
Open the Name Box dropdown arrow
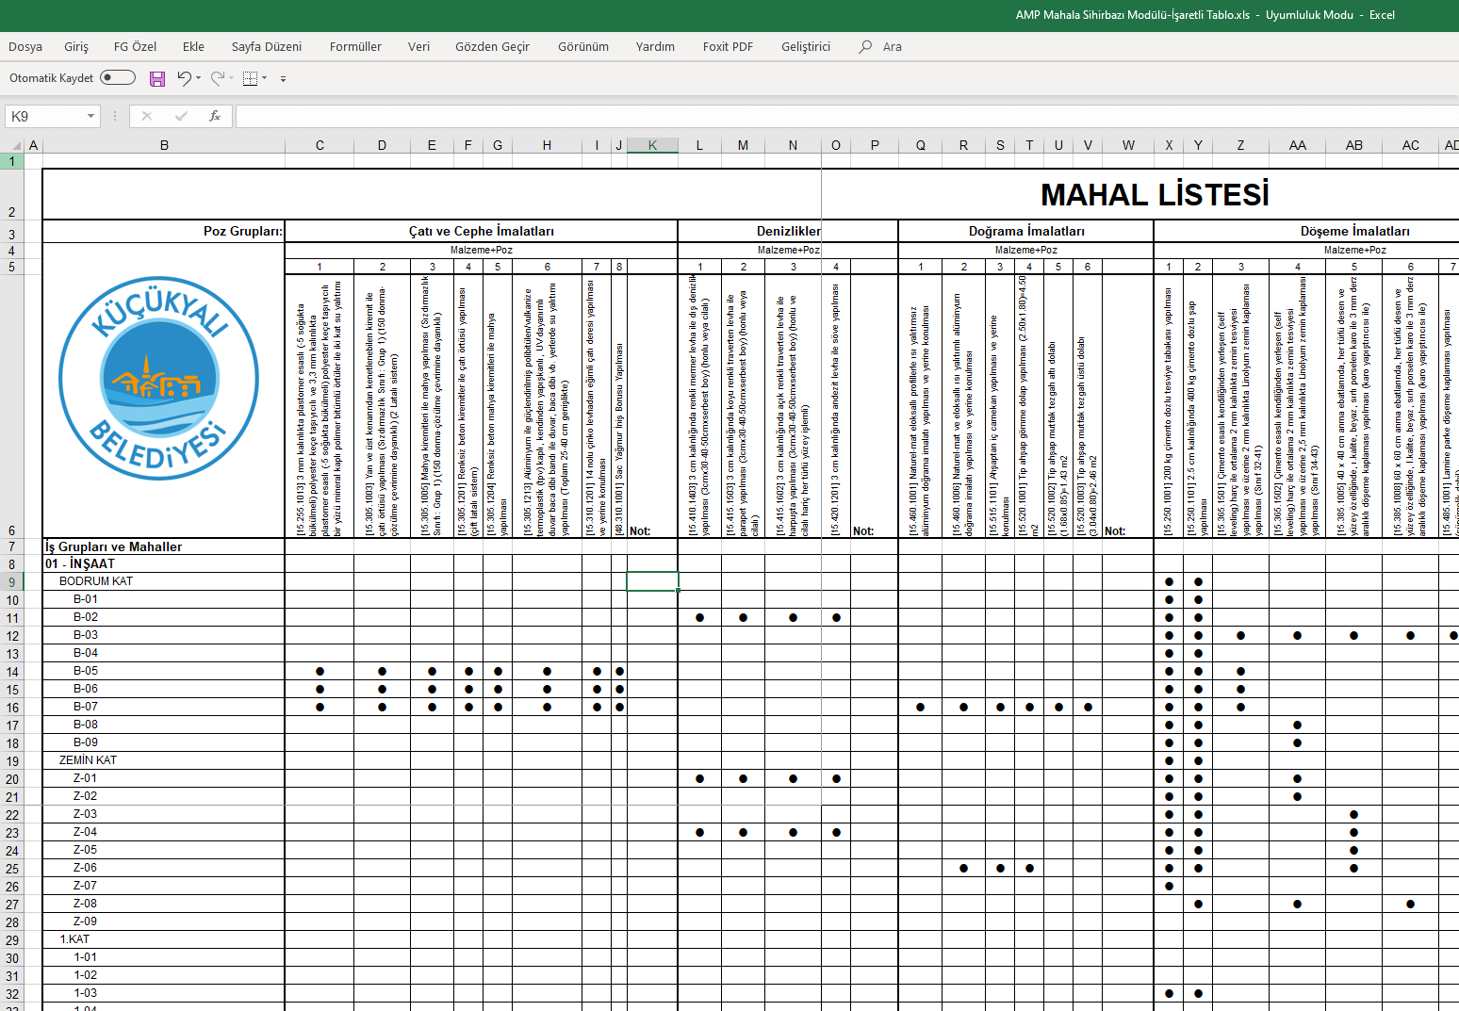click(90, 116)
